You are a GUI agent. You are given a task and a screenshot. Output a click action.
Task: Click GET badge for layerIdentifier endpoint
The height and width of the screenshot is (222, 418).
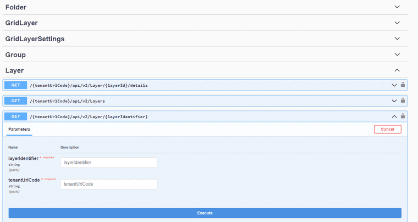pyautogui.click(x=15, y=116)
